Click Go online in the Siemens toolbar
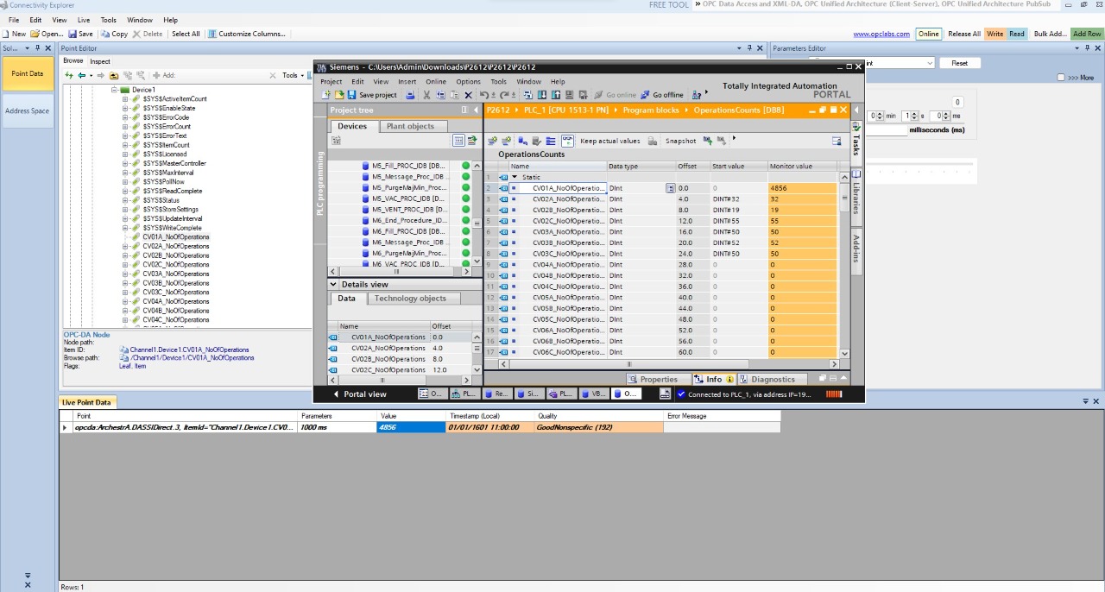1105x592 pixels. (615, 95)
